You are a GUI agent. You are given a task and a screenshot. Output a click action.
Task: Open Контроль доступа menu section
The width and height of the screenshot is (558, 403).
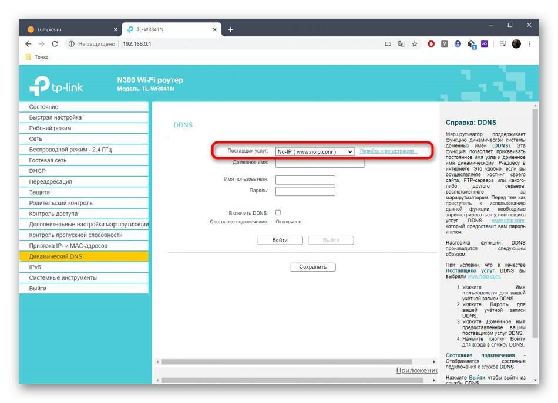(x=83, y=214)
